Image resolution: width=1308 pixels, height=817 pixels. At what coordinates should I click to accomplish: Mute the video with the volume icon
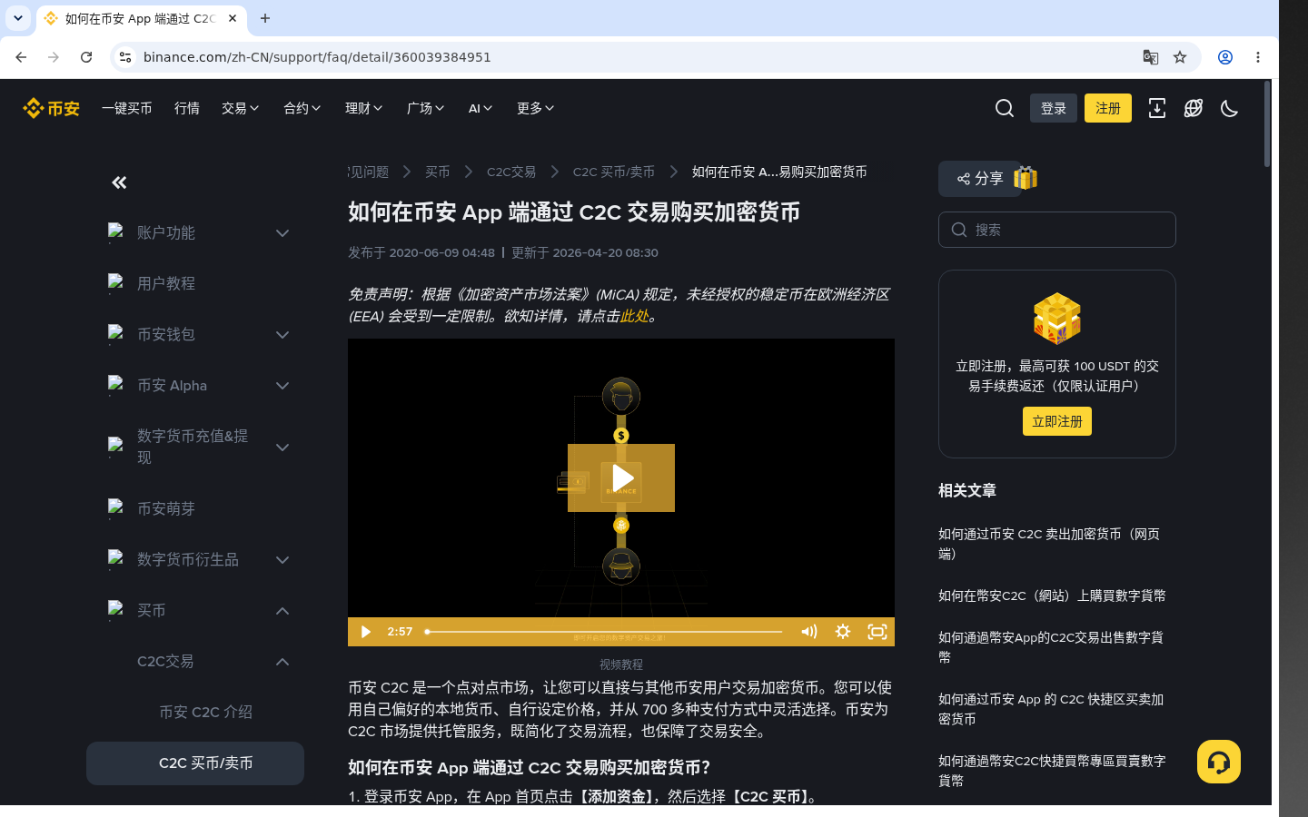(x=808, y=632)
